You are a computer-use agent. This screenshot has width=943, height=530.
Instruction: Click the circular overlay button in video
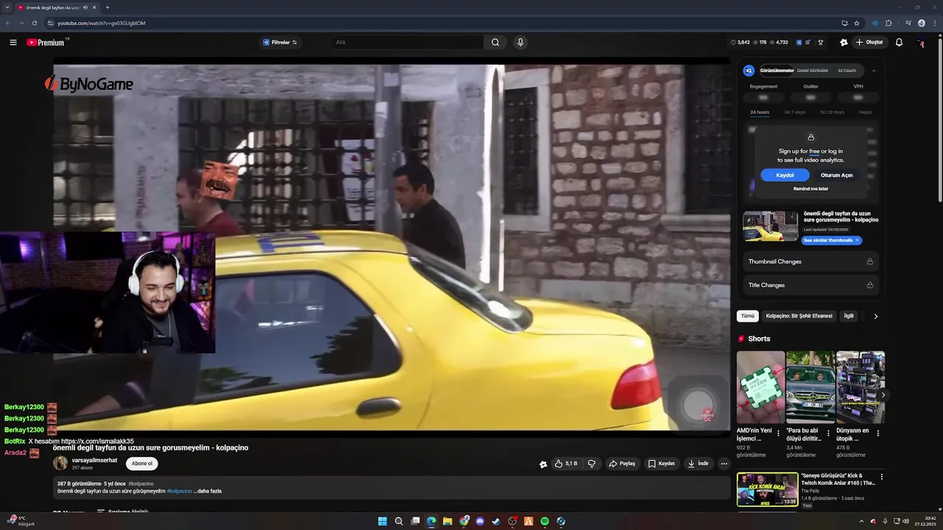pos(698,405)
